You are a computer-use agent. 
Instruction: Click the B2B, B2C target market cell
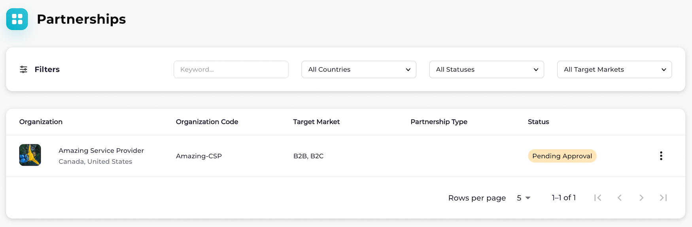point(308,156)
